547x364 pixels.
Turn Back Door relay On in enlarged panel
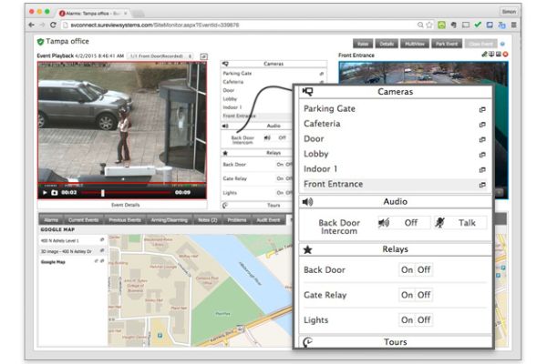(x=407, y=269)
